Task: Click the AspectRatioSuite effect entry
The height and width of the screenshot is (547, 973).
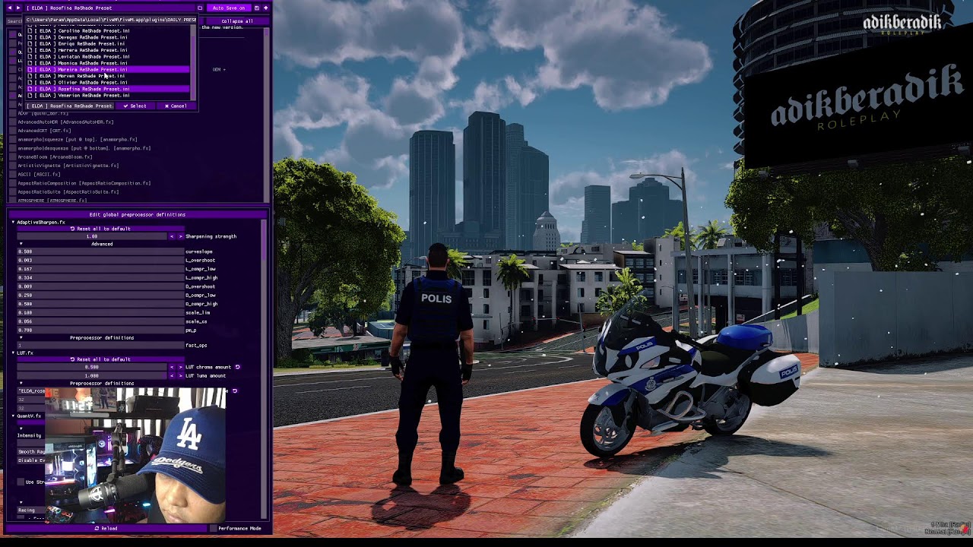Action: [68, 191]
